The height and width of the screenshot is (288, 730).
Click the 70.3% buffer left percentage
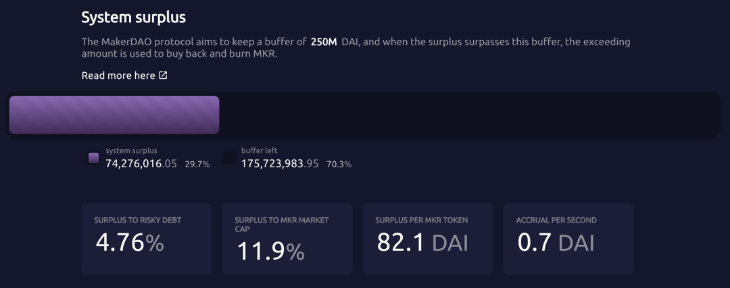(339, 164)
